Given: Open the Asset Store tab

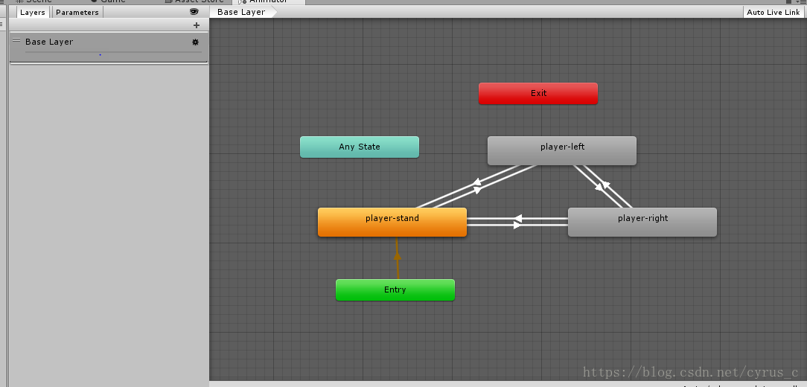Looking at the screenshot, I should click(x=194, y=2).
